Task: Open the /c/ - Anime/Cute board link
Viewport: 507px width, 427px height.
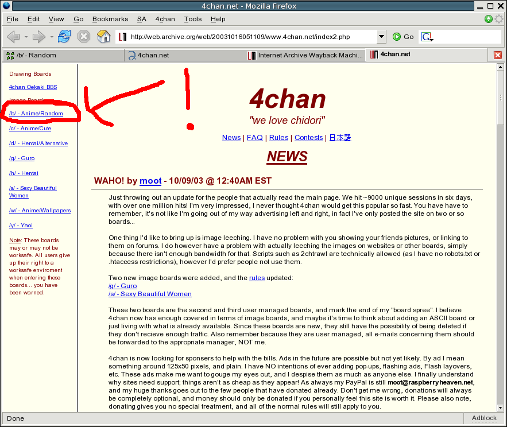Action: (30, 129)
